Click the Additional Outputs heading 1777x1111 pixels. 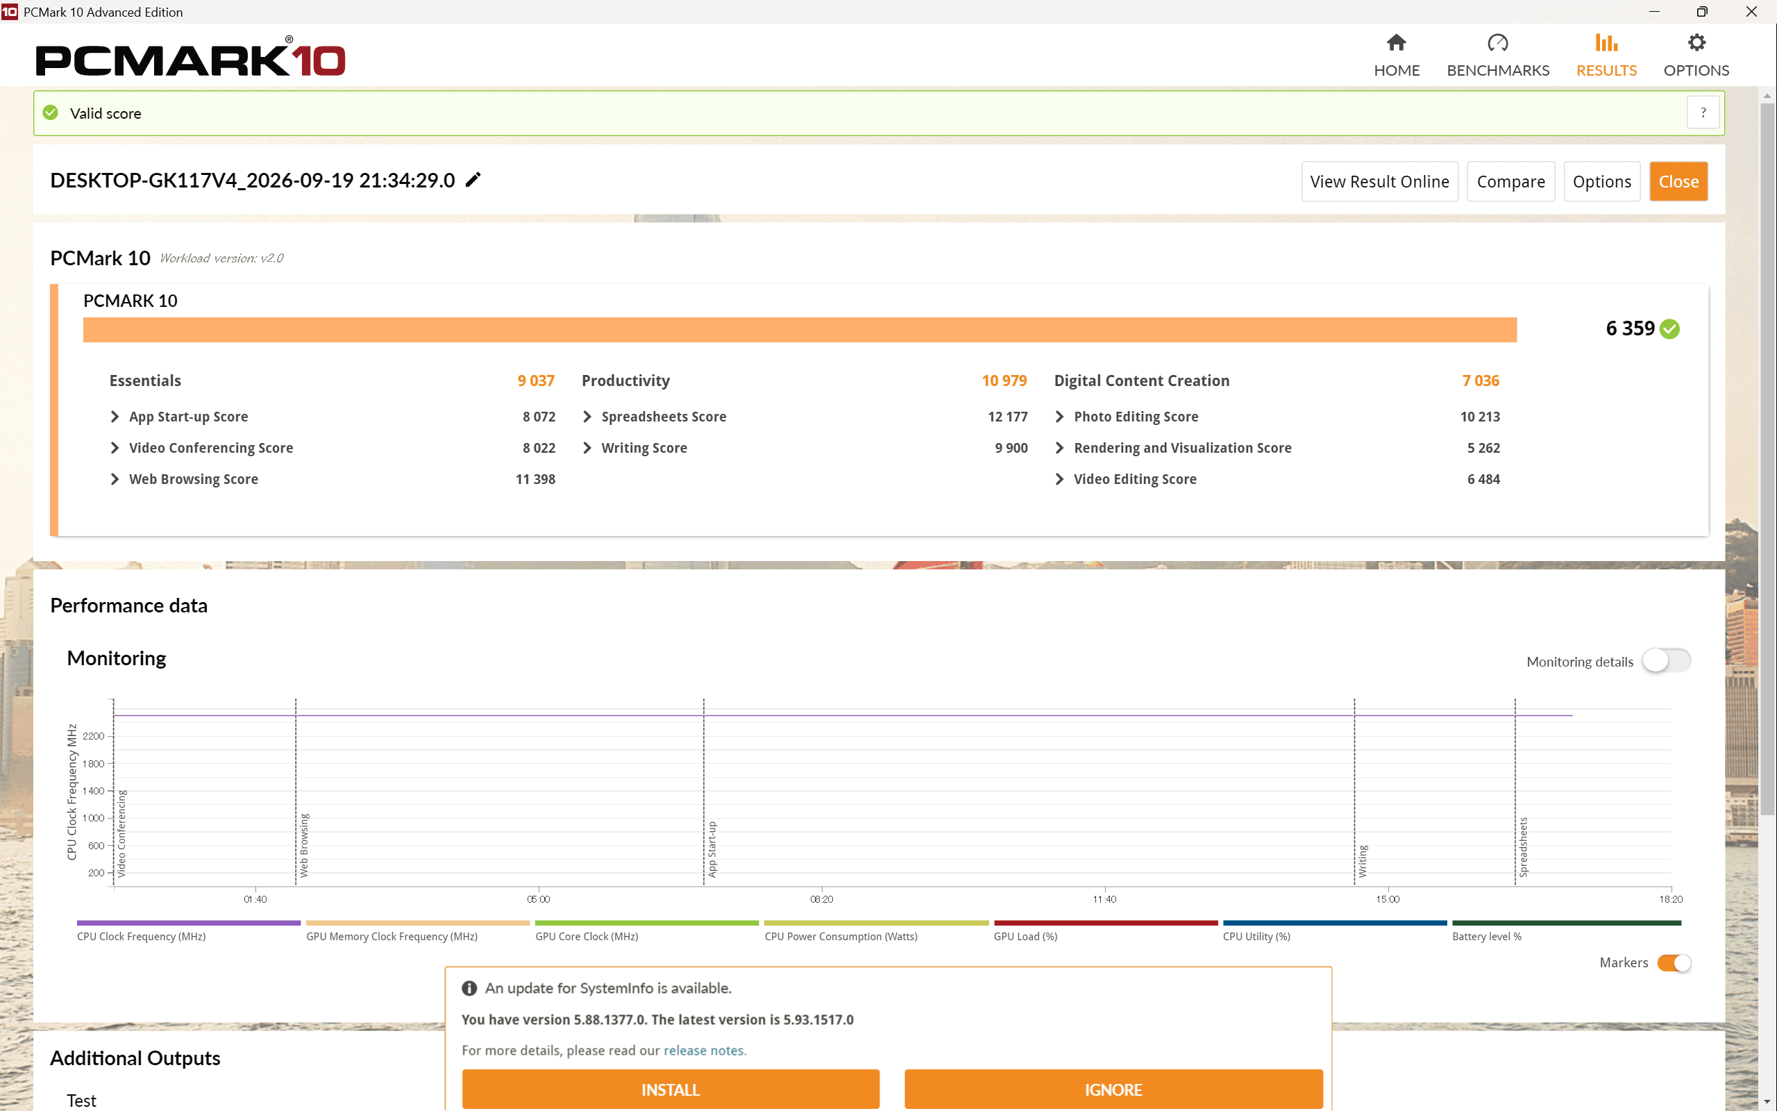(x=135, y=1058)
